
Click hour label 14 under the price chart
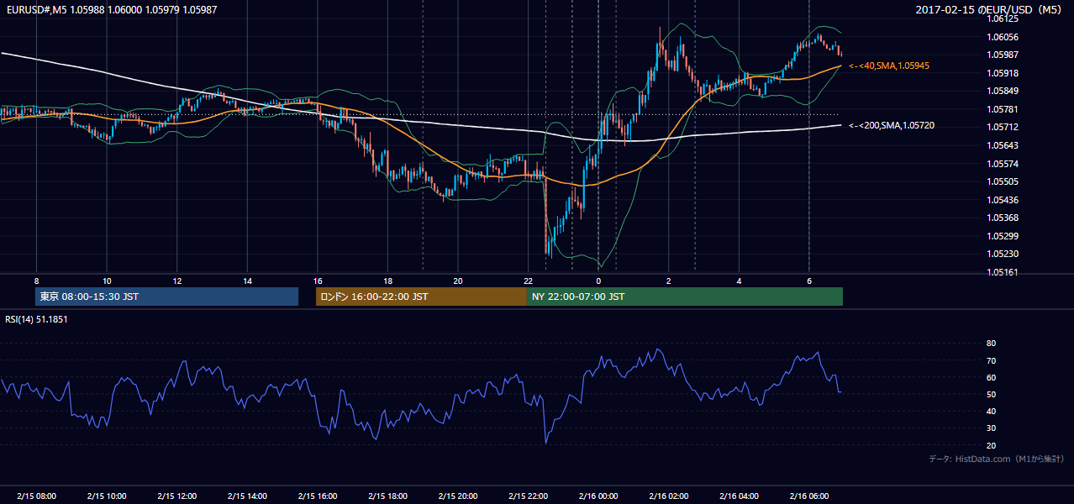247,281
